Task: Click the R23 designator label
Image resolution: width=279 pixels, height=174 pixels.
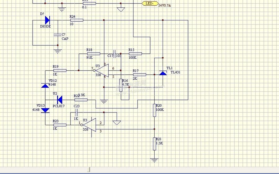Action: [56, 121]
